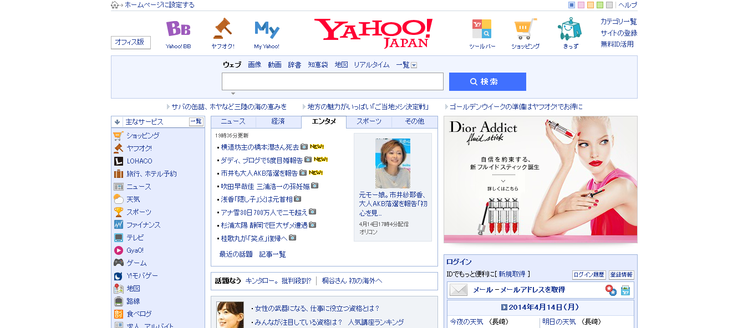
Task: Select the orange page color swatch
Action: click(x=591, y=5)
